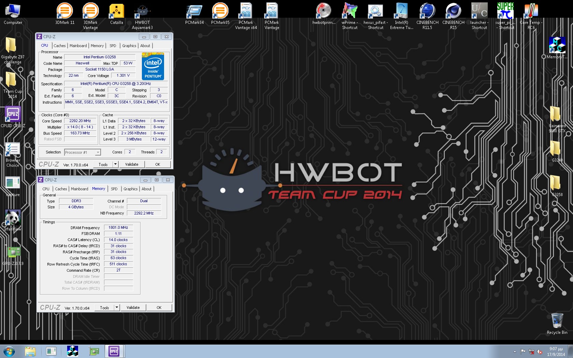
Task: Click the Intel Pentium G3258 name field
Action: 100,57
